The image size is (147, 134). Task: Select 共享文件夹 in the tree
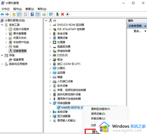pyautogui.click(x=20, y=38)
